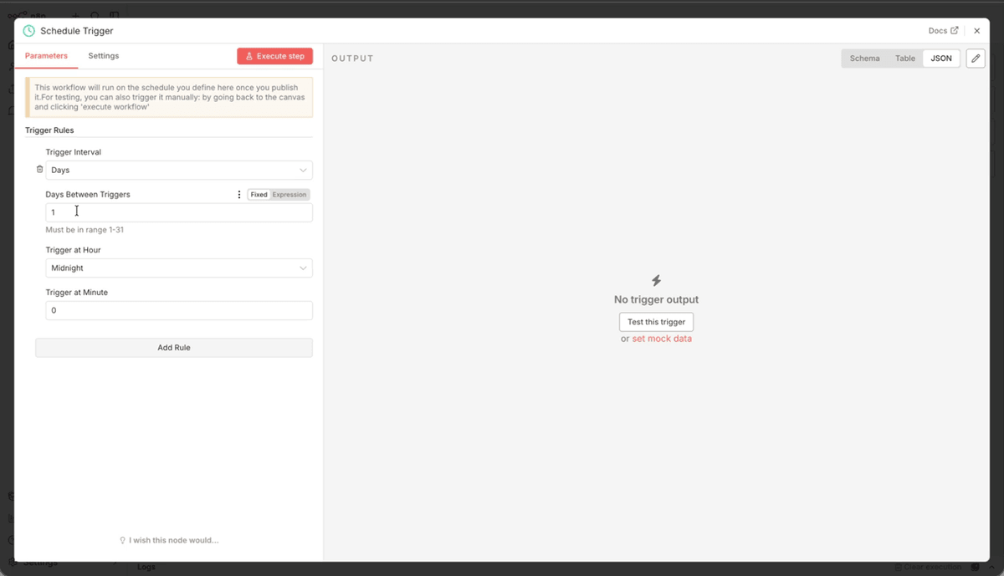Click the Execute step button
This screenshot has width=1004, height=576.
(274, 56)
